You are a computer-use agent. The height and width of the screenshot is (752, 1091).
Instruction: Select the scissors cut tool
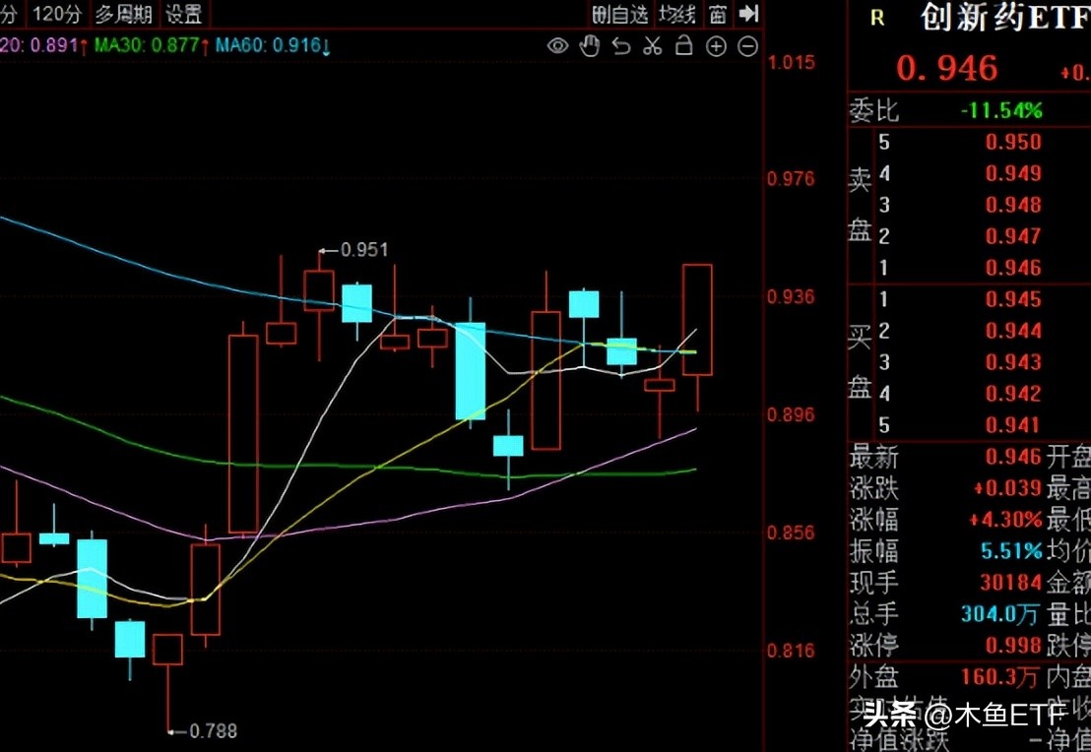pyautogui.click(x=652, y=46)
